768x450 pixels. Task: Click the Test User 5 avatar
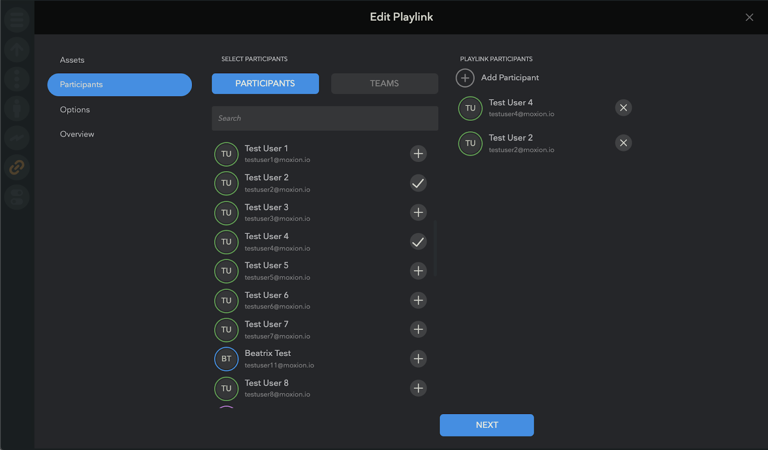pos(226,271)
